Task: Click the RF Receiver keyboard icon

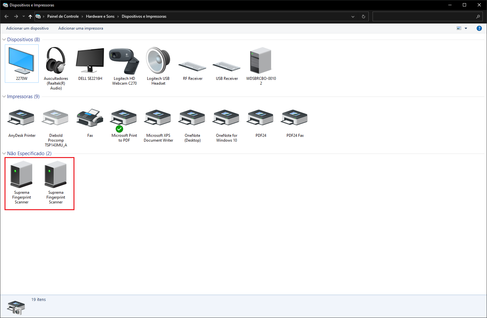Action: pyautogui.click(x=192, y=66)
